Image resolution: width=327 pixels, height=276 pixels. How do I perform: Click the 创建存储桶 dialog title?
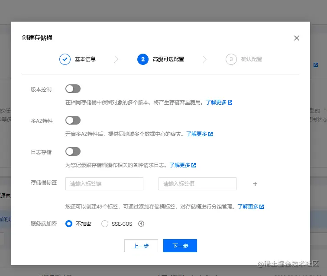(x=37, y=38)
